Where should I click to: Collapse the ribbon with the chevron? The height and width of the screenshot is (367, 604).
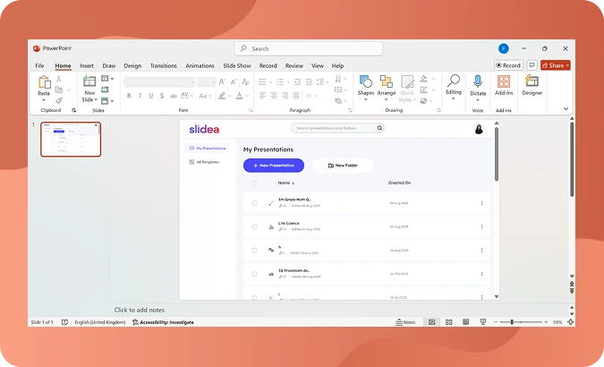click(x=566, y=108)
